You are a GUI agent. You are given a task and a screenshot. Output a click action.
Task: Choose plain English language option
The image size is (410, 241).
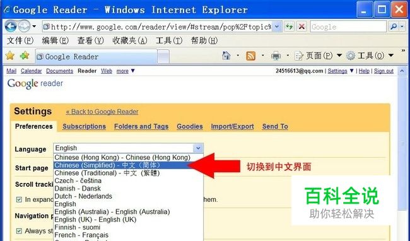[x=129, y=204]
